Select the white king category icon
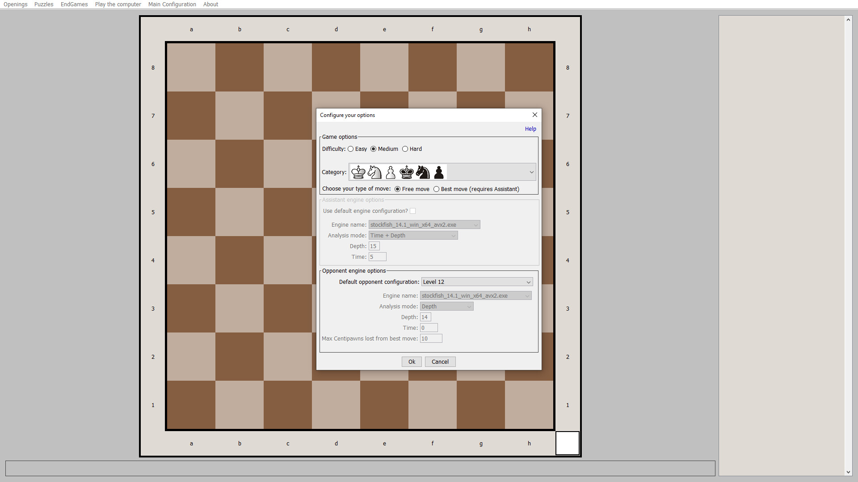Viewport: 858px width, 482px height. [358, 172]
